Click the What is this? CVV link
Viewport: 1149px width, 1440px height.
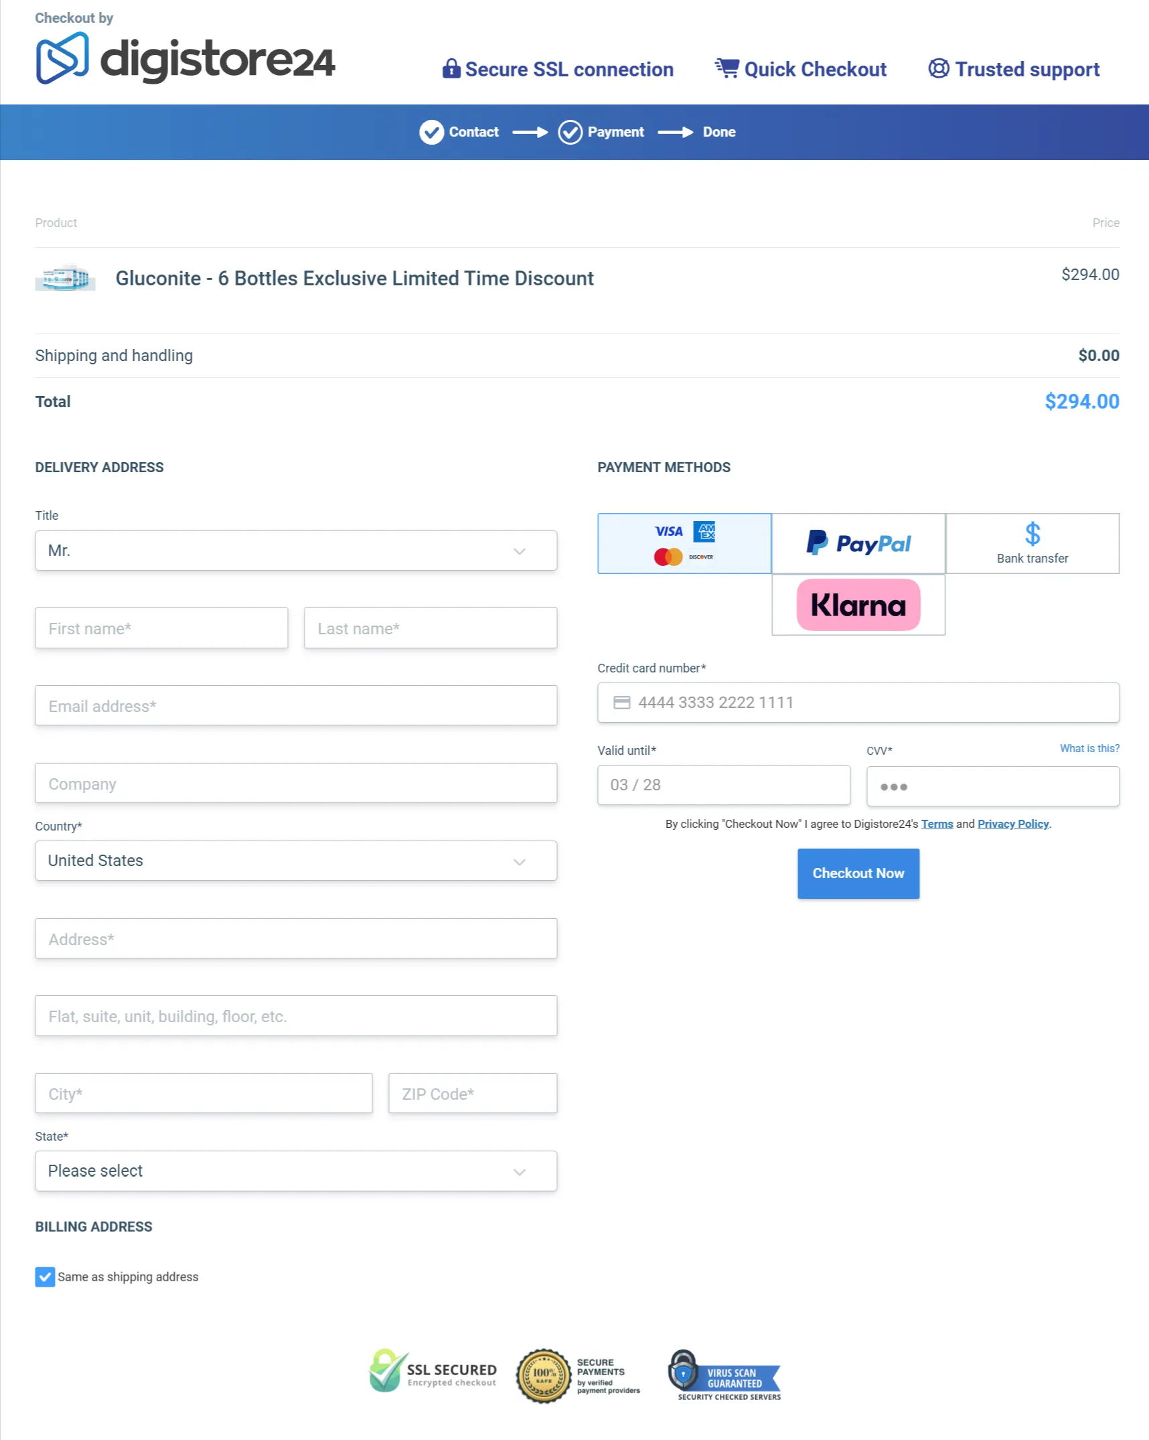(1089, 748)
